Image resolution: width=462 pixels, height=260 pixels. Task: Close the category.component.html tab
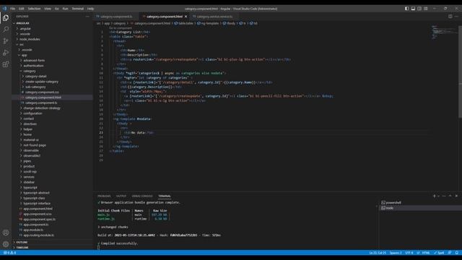coord(186,17)
